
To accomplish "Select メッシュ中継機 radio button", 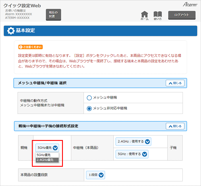I will pyautogui.click(x=89, y=98).
